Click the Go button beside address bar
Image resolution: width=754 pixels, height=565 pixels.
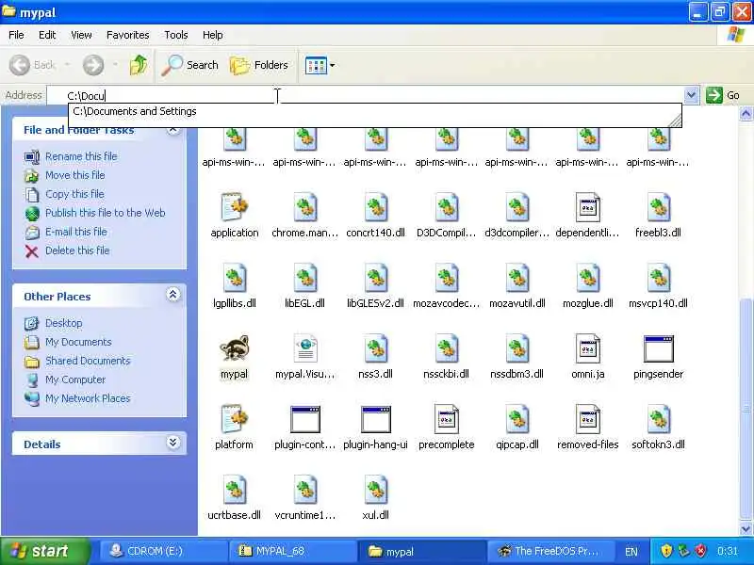723,95
